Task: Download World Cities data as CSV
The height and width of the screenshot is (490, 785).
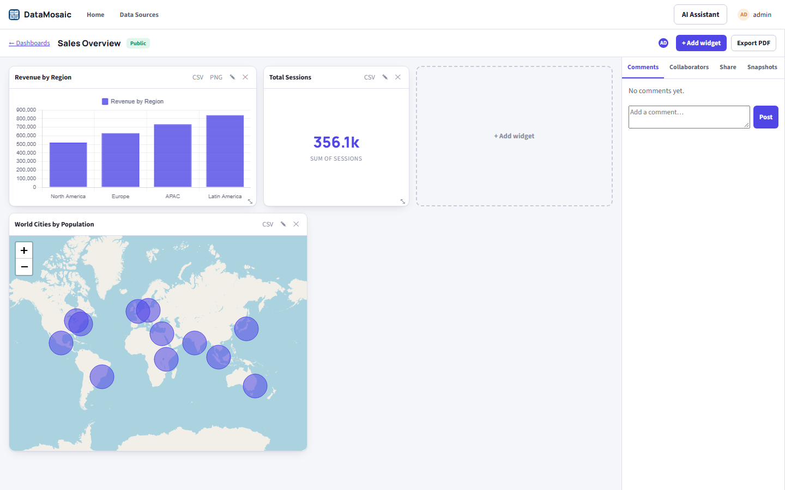Action: (x=268, y=224)
